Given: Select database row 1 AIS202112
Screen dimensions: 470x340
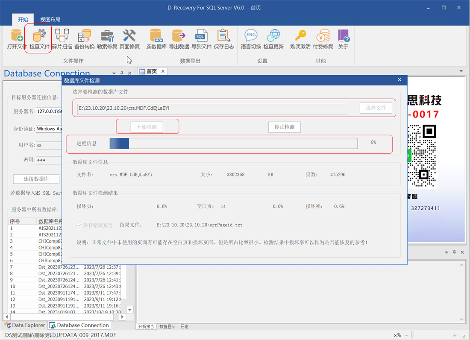Looking at the screenshot, I should (x=35, y=228).
